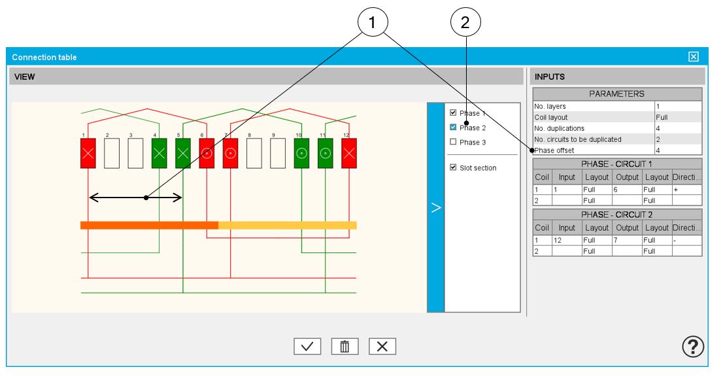Enable the Phase 3 checkbox

pos(453,142)
